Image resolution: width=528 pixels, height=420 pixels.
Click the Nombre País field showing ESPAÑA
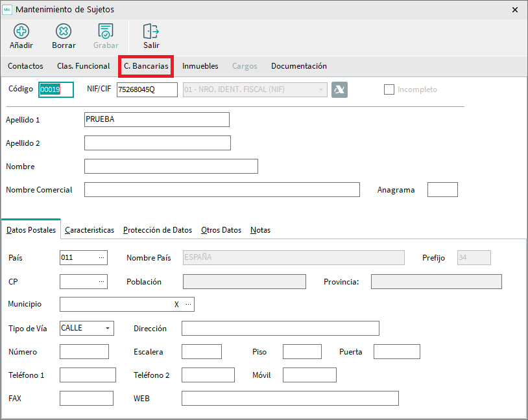(294, 257)
